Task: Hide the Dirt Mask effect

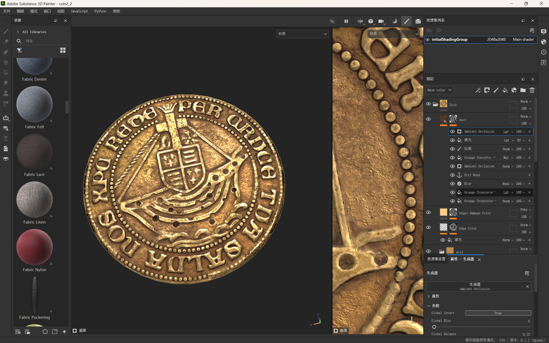Action: (452, 175)
